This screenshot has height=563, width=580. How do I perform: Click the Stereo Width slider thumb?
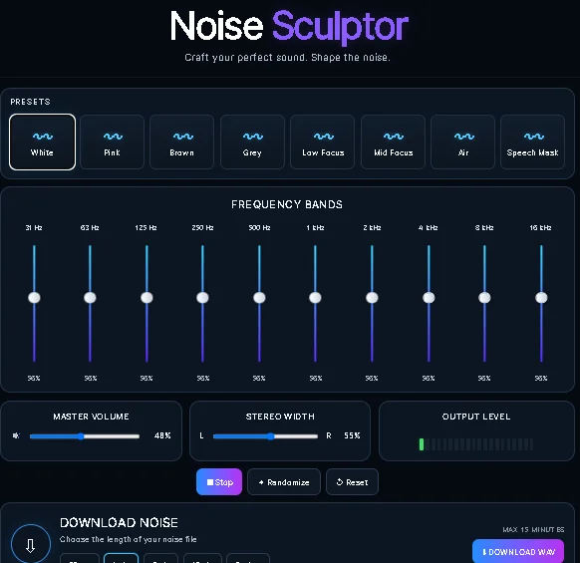point(271,436)
